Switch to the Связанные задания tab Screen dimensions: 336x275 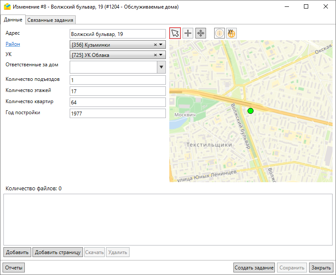(x=51, y=20)
